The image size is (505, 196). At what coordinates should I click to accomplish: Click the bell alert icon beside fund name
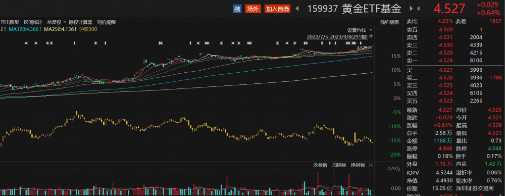pos(419,9)
